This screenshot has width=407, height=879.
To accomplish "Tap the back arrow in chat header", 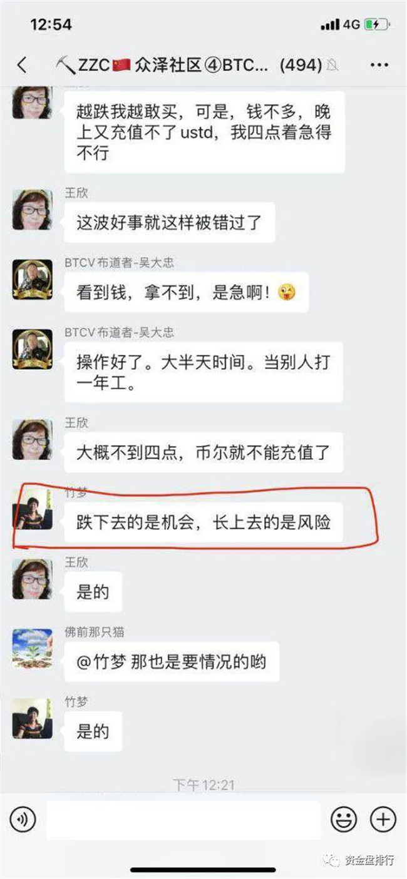I will point(23,64).
